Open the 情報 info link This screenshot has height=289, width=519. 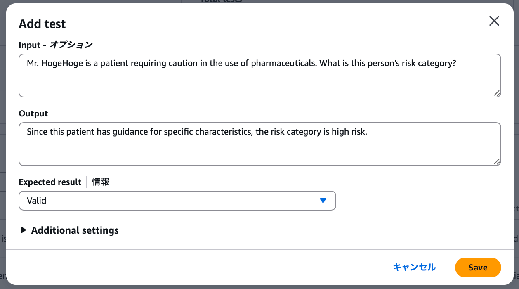tap(101, 182)
